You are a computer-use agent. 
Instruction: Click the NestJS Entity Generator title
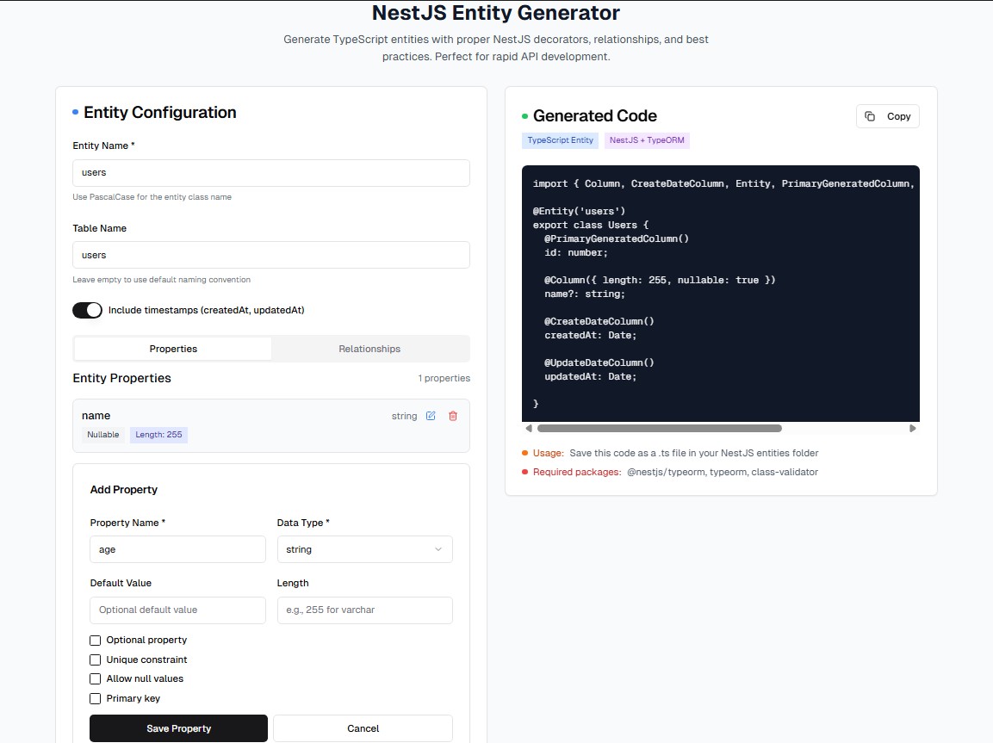tap(496, 13)
